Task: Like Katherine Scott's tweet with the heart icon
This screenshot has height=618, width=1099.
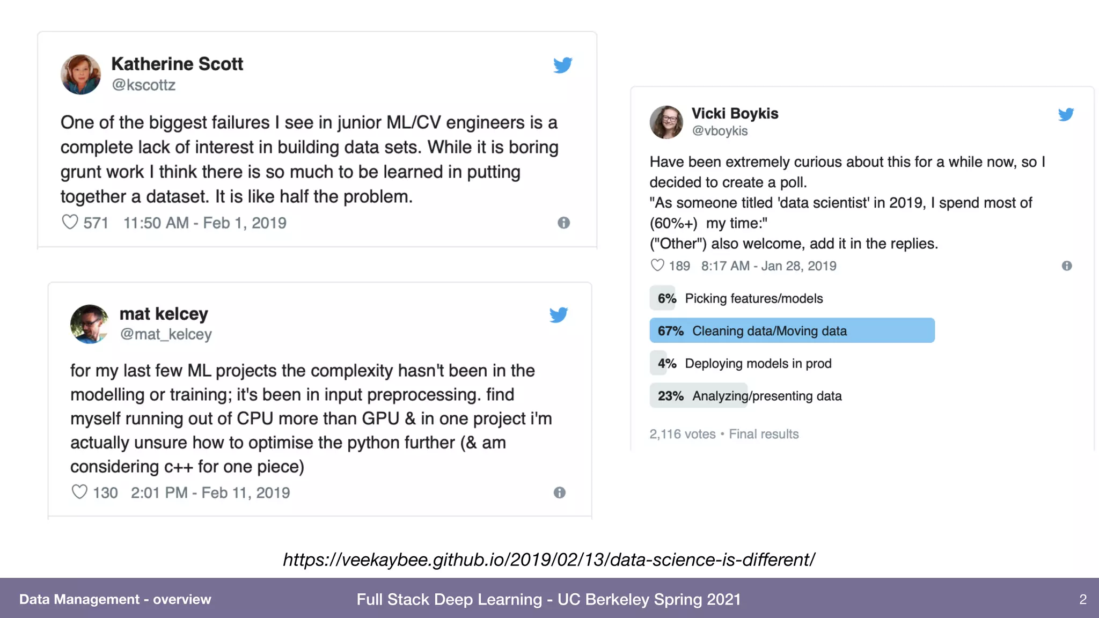Action: 70,222
